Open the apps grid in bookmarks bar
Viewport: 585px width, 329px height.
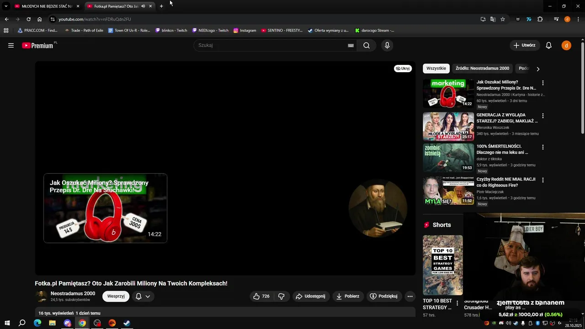pyautogui.click(x=6, y=30)
